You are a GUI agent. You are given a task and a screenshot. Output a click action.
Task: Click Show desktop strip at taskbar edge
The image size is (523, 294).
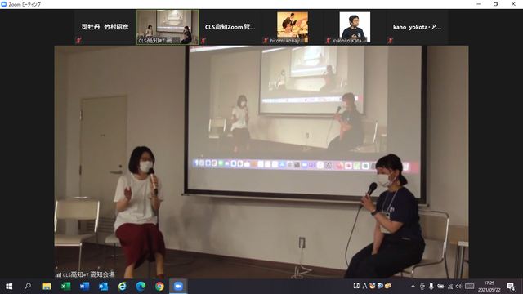coord(521,287)
